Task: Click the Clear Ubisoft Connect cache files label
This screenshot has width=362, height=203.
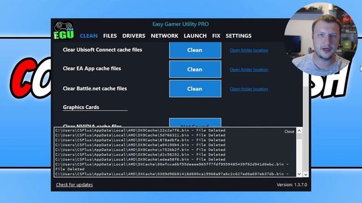Action: point(102,50)
